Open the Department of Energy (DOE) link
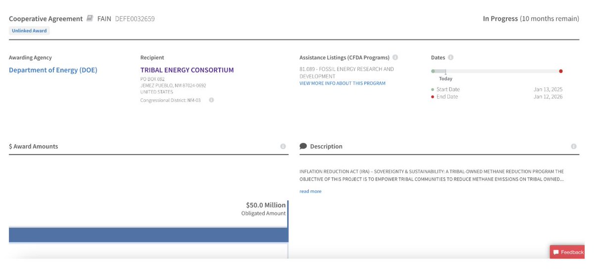The width and height of the screenshot is (594, 269). (x=53, y=70)
